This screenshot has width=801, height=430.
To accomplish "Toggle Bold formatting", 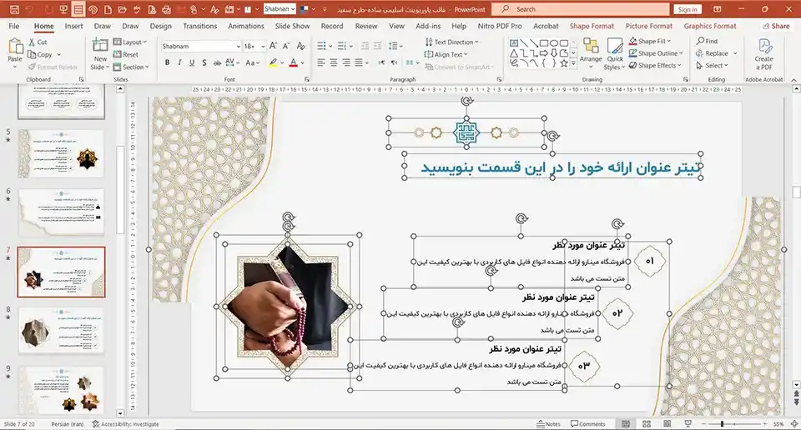I will pyautogui.click(x=167, y=62).
